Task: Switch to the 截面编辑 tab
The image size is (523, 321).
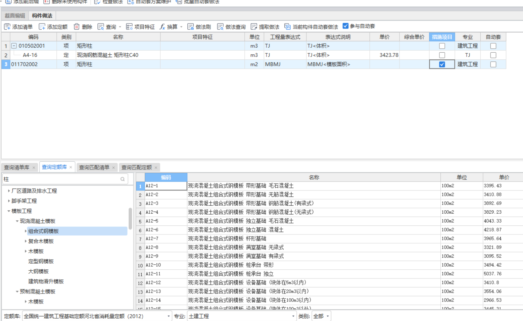Action: pyautogui.click(x=15, y=15)
